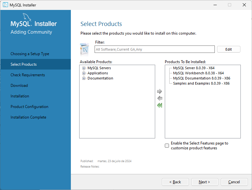Viewport: 252px width, 190px height.
Task: Open the Choosing a Setup Type step
Action: point(30,54)
